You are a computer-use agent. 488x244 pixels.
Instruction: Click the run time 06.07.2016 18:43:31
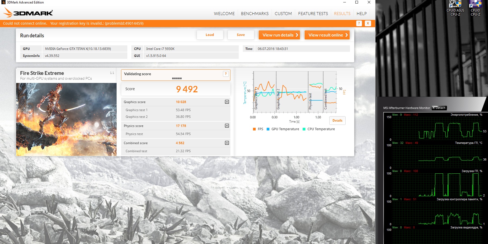(273, 49)
